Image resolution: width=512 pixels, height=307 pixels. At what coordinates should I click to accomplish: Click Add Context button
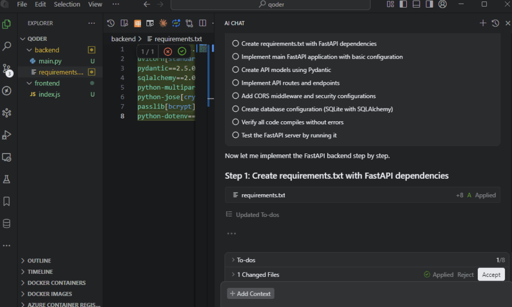(x=250, y=294)
